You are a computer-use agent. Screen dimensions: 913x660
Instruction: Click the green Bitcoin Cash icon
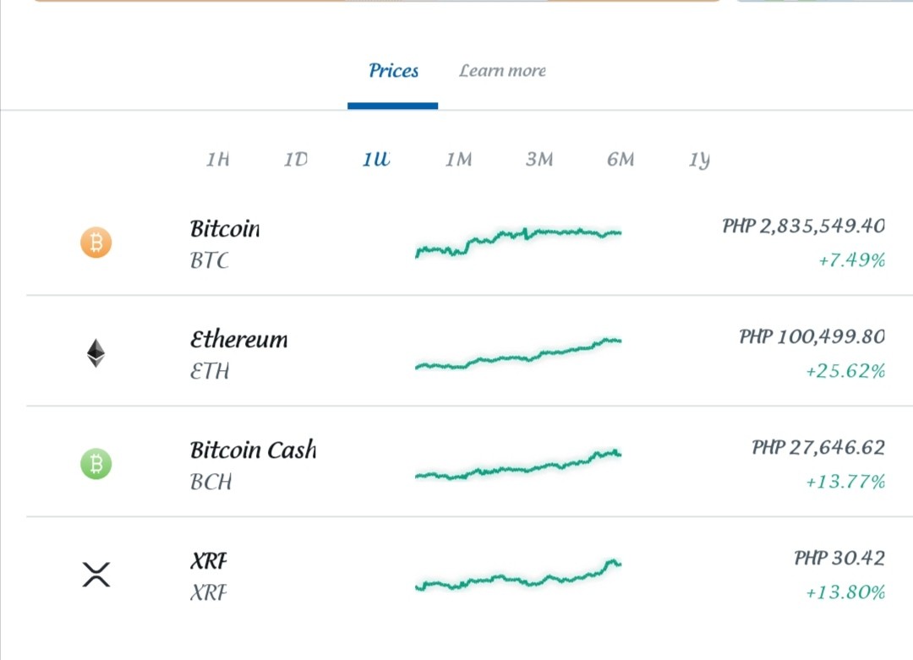[96, 464]
